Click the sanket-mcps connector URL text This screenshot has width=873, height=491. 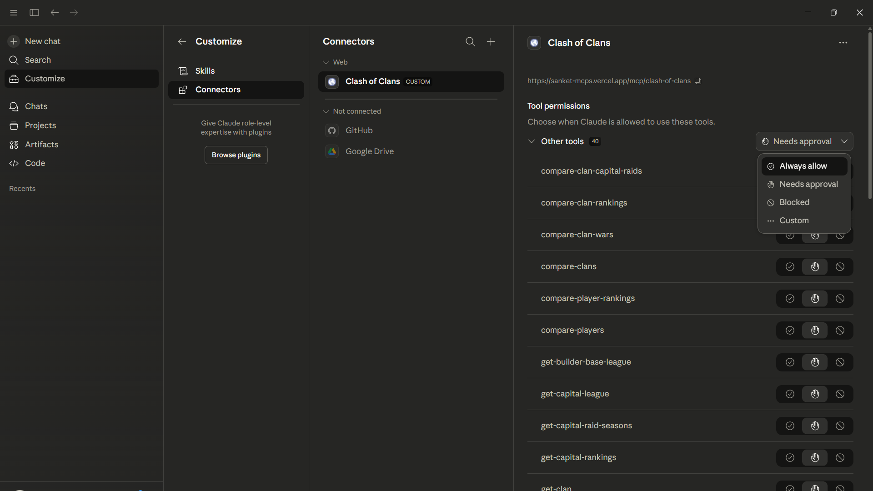pos(609,81)
